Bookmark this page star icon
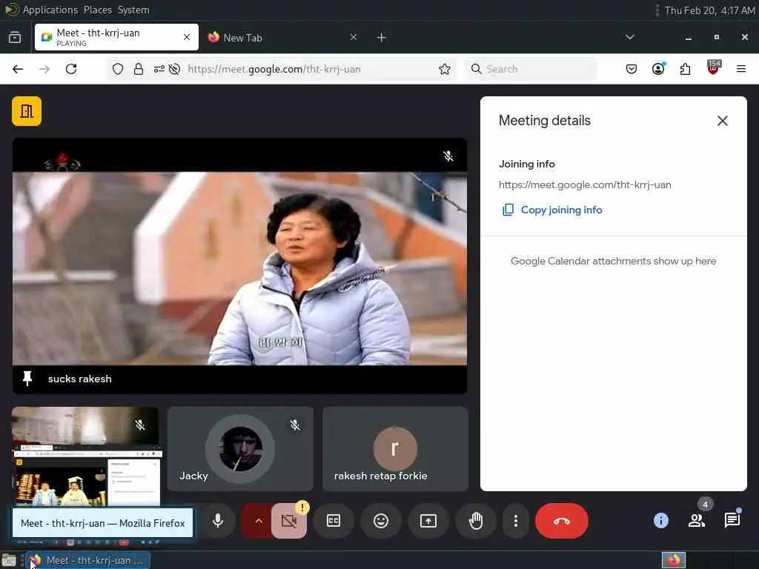759x569 pixels. pyautogui.click(x=445, y=69)
